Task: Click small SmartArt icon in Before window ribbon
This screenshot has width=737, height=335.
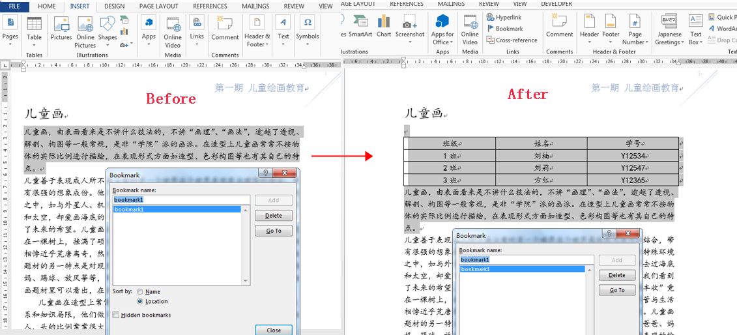Action: coord(124,20)
